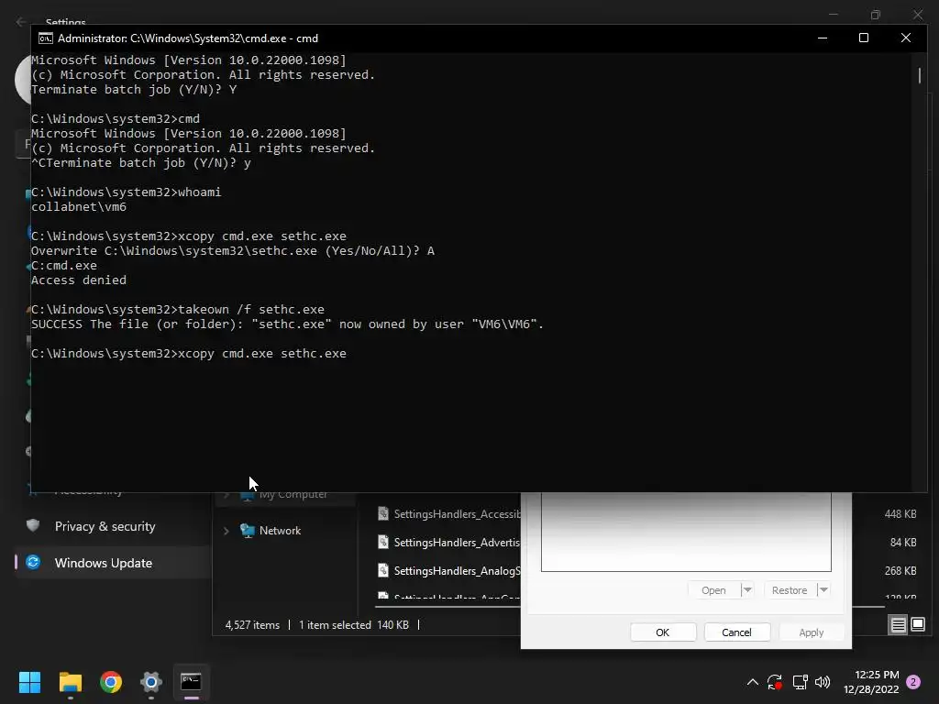Maximize the Command Prompt window
Viewport: 939px width, 704px height.
864,38
